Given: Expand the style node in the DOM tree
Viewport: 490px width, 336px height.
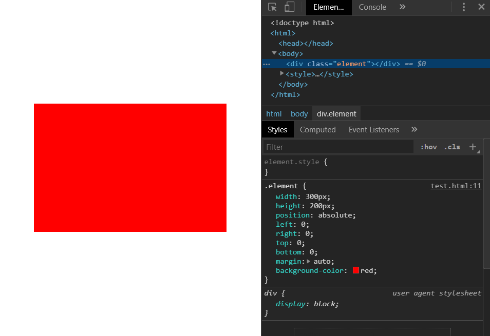Looking at the screenshot, I should point(282,73).
